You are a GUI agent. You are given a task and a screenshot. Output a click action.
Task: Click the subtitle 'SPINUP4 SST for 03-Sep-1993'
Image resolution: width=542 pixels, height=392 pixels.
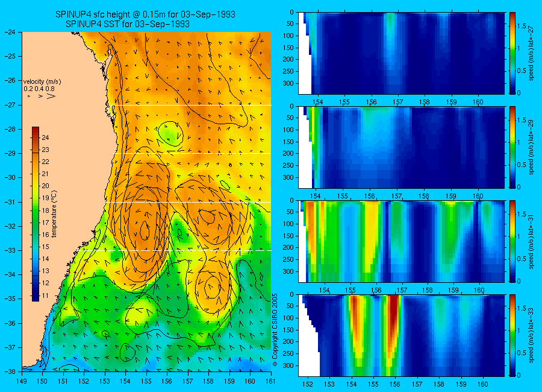pyautogui.click(x=128, y=24)
